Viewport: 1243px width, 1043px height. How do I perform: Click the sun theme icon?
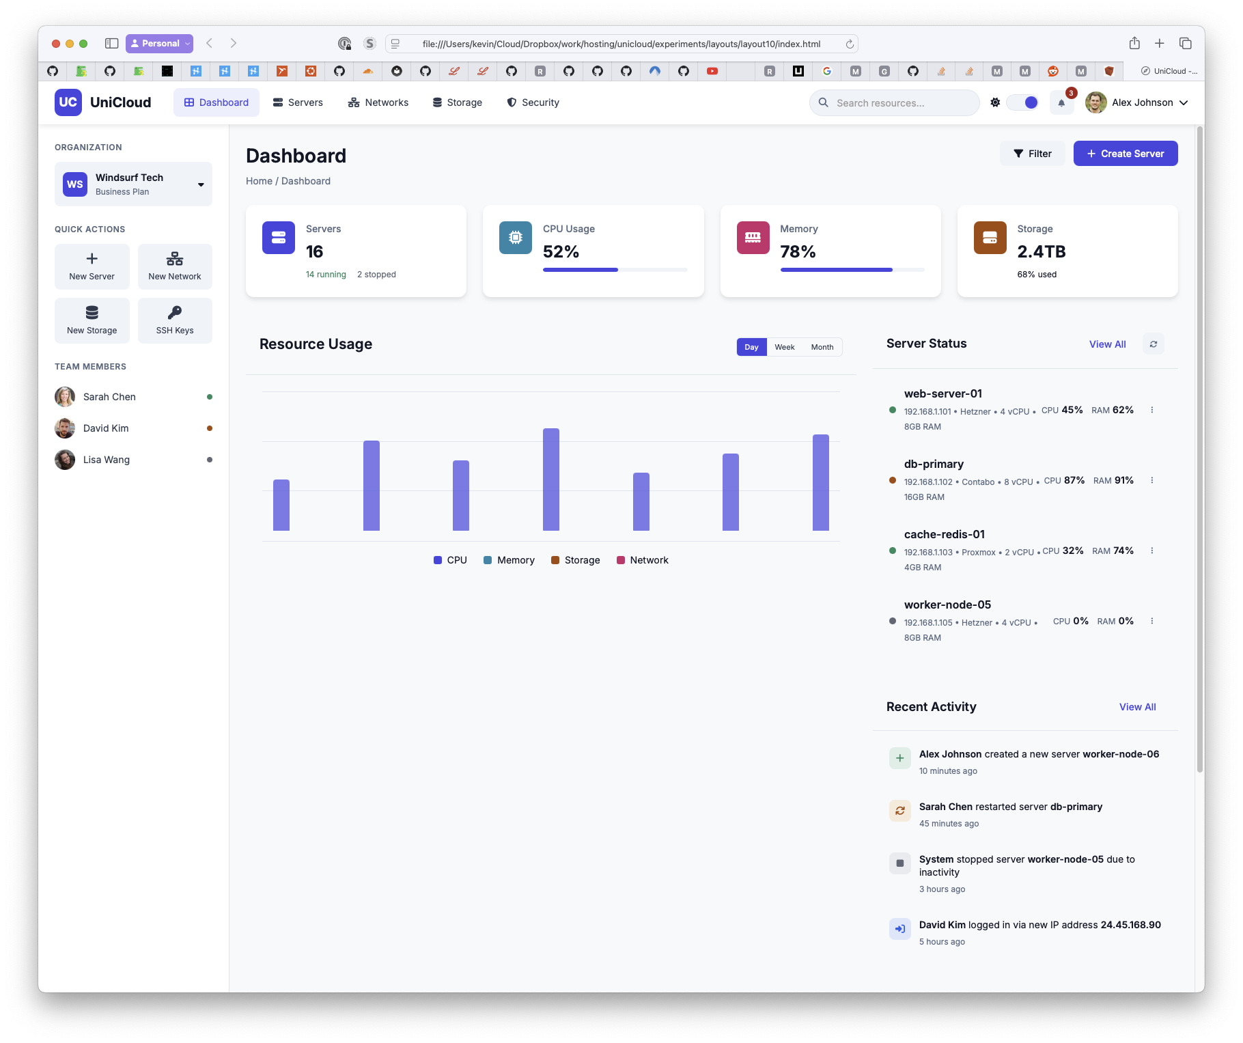(x=995, y=102)
